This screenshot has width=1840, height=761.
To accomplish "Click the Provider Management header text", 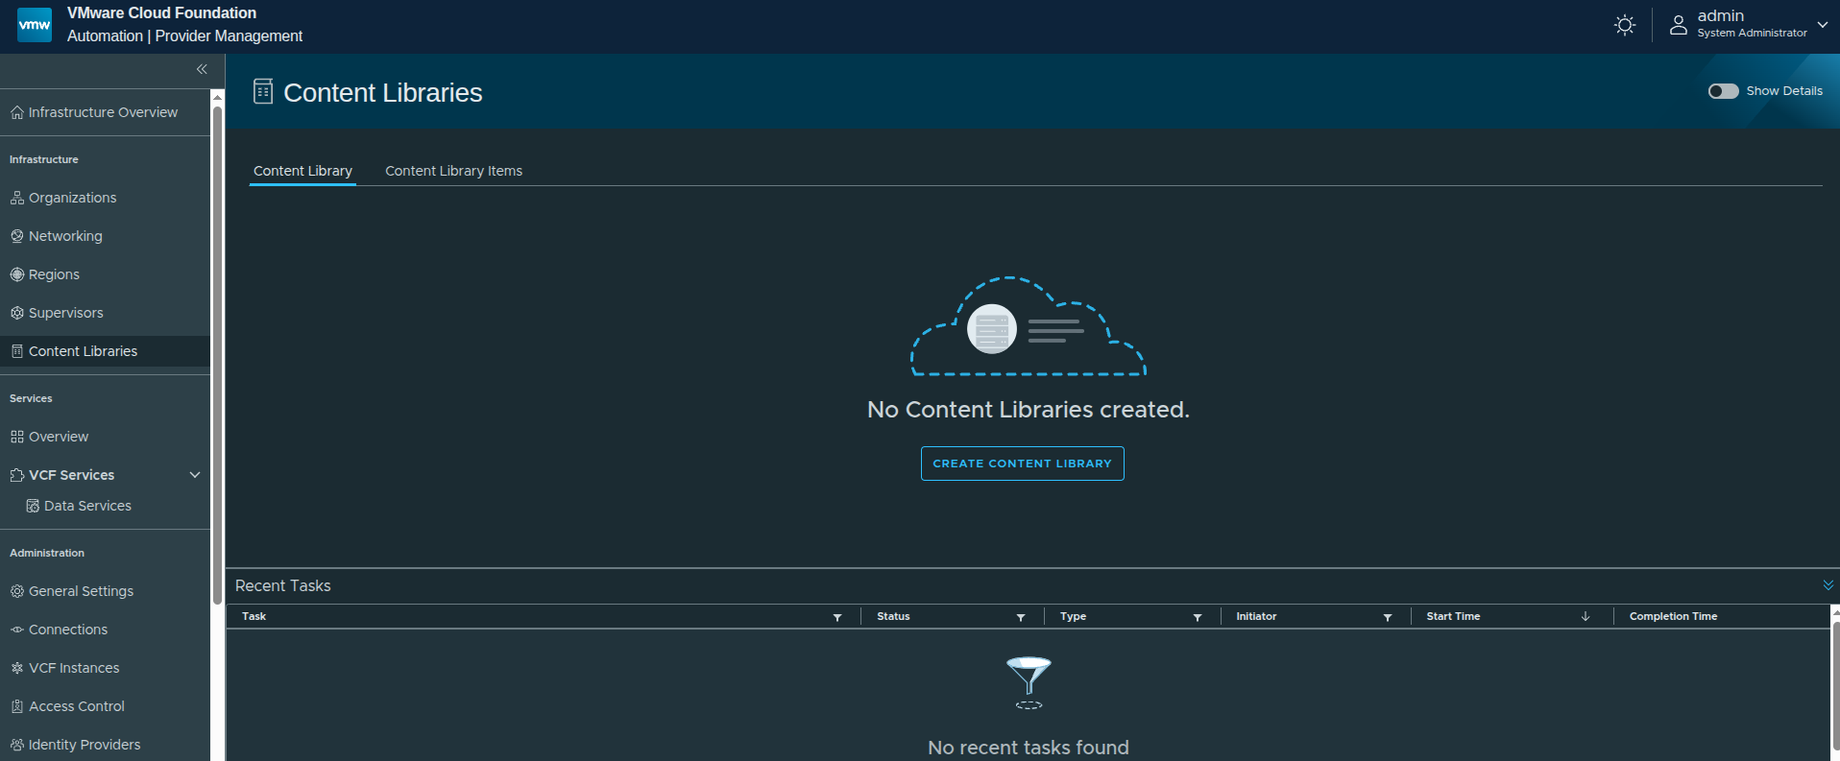I will [x=229, y=36].
